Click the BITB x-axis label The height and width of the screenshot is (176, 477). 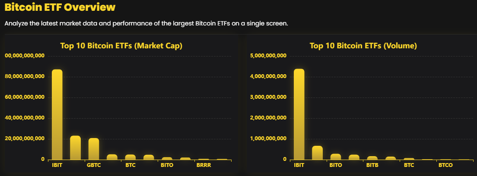tap(372, 165)
